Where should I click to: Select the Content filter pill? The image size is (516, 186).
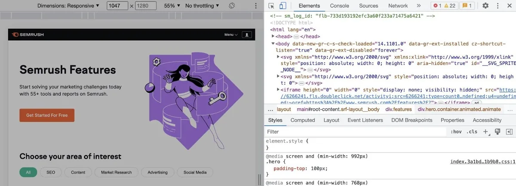[x=78, y=172]
